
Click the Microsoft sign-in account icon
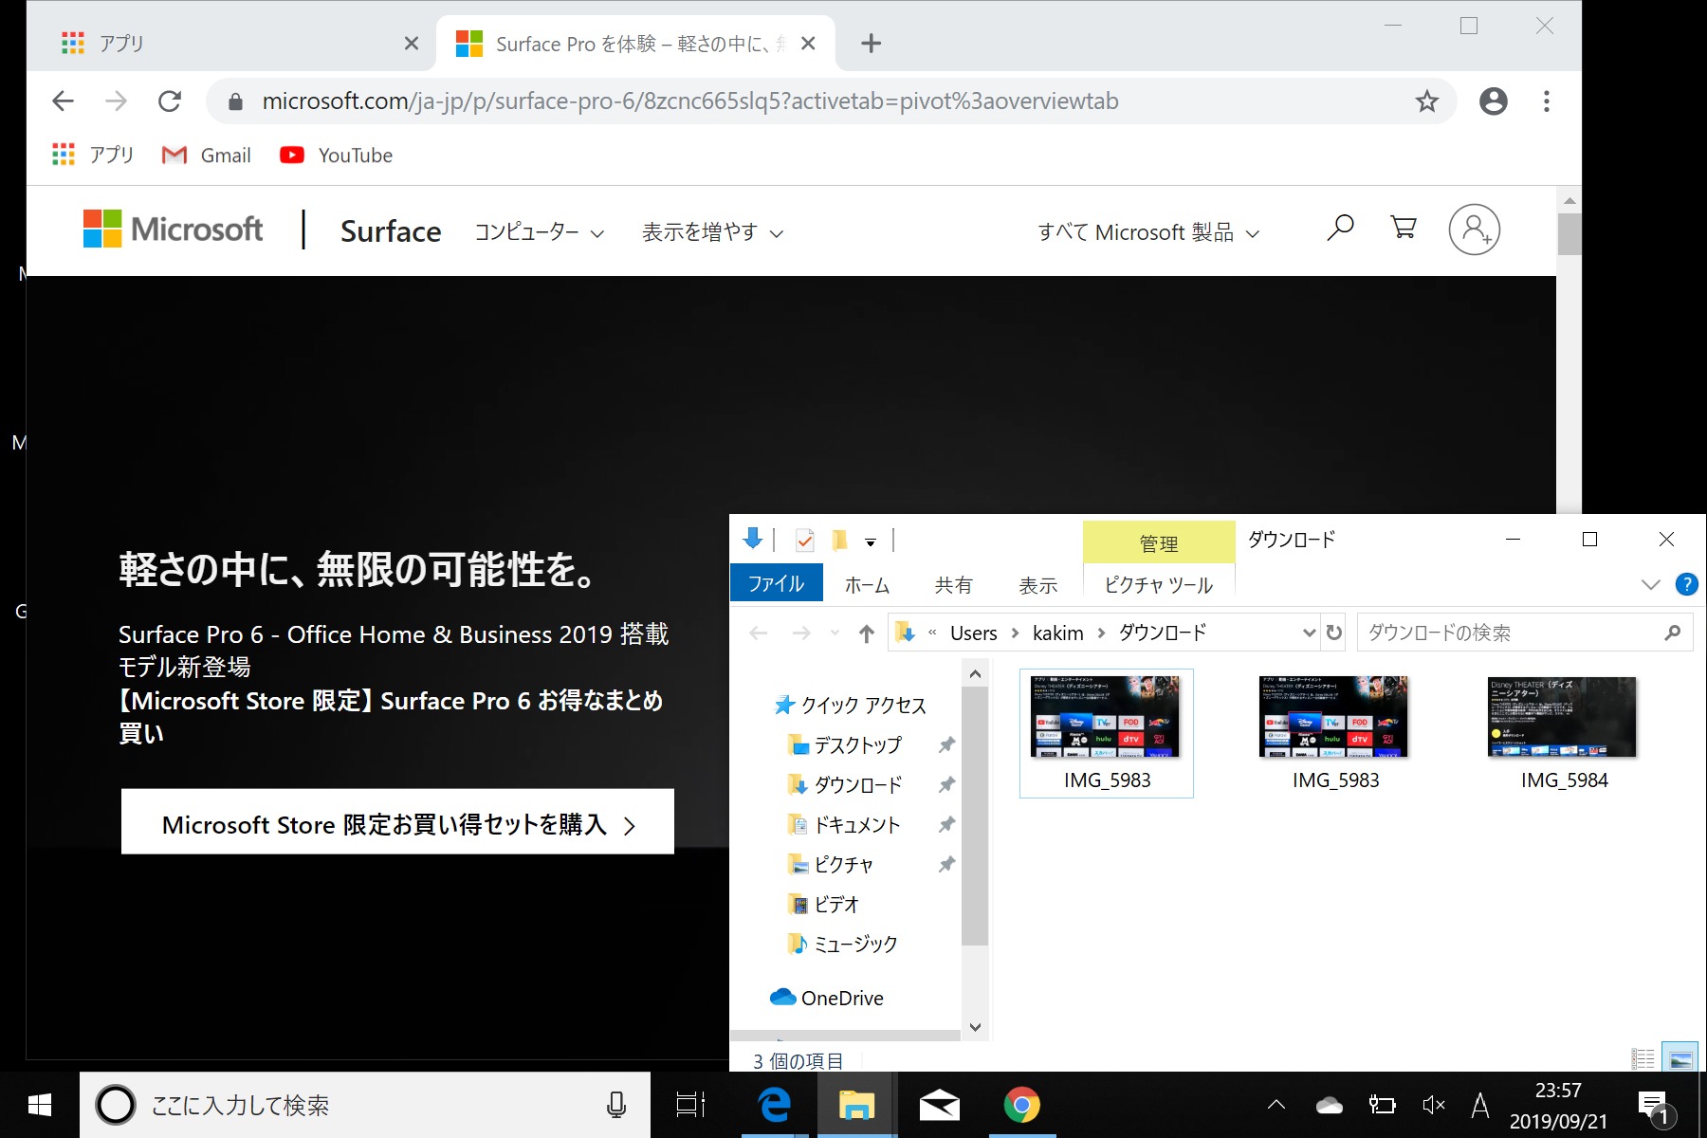(1474, 229)
